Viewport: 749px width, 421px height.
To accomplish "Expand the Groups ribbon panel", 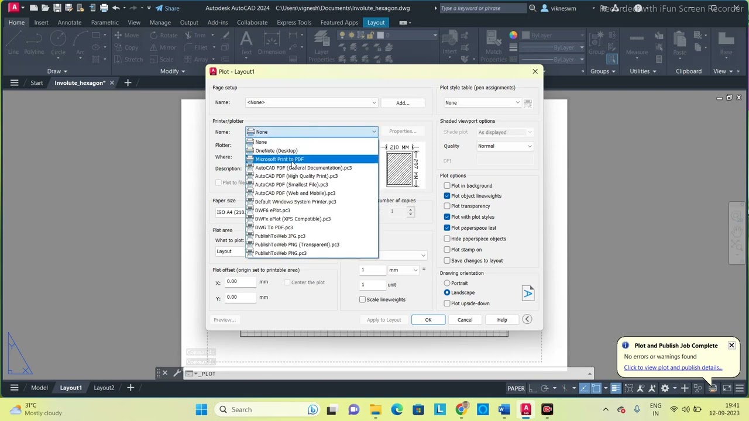I will point(603,71).
